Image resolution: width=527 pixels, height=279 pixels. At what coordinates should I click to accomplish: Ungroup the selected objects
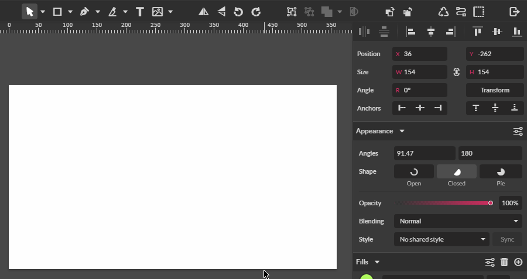coord(309,12)
